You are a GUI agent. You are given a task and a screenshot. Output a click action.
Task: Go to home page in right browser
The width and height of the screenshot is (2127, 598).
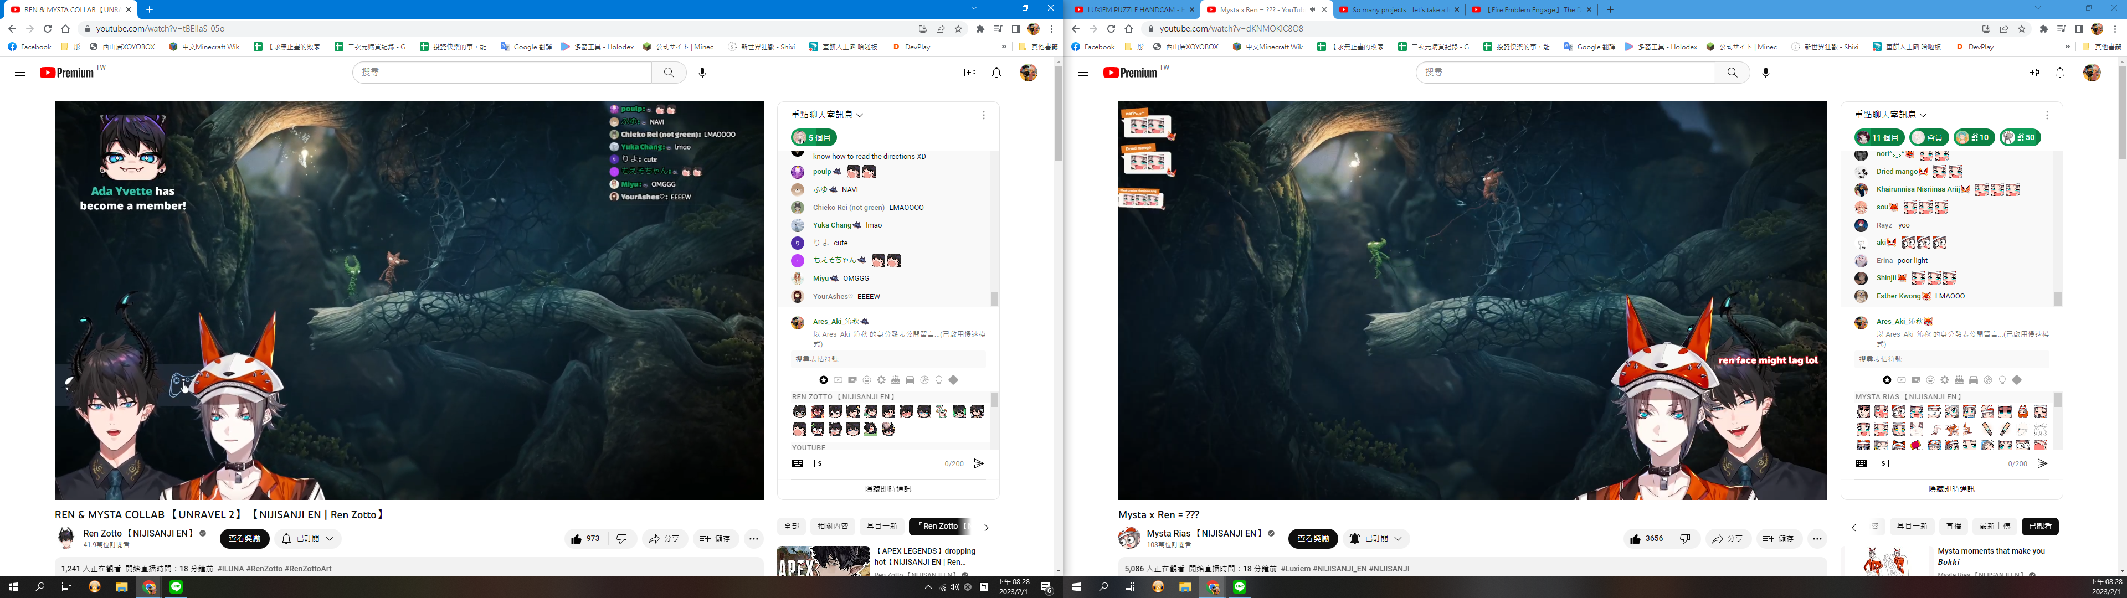click(x=1129, y=29)
